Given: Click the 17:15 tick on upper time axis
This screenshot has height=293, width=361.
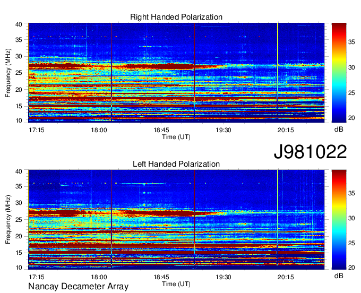Looking at the screenshot, I should pos(37,130).
